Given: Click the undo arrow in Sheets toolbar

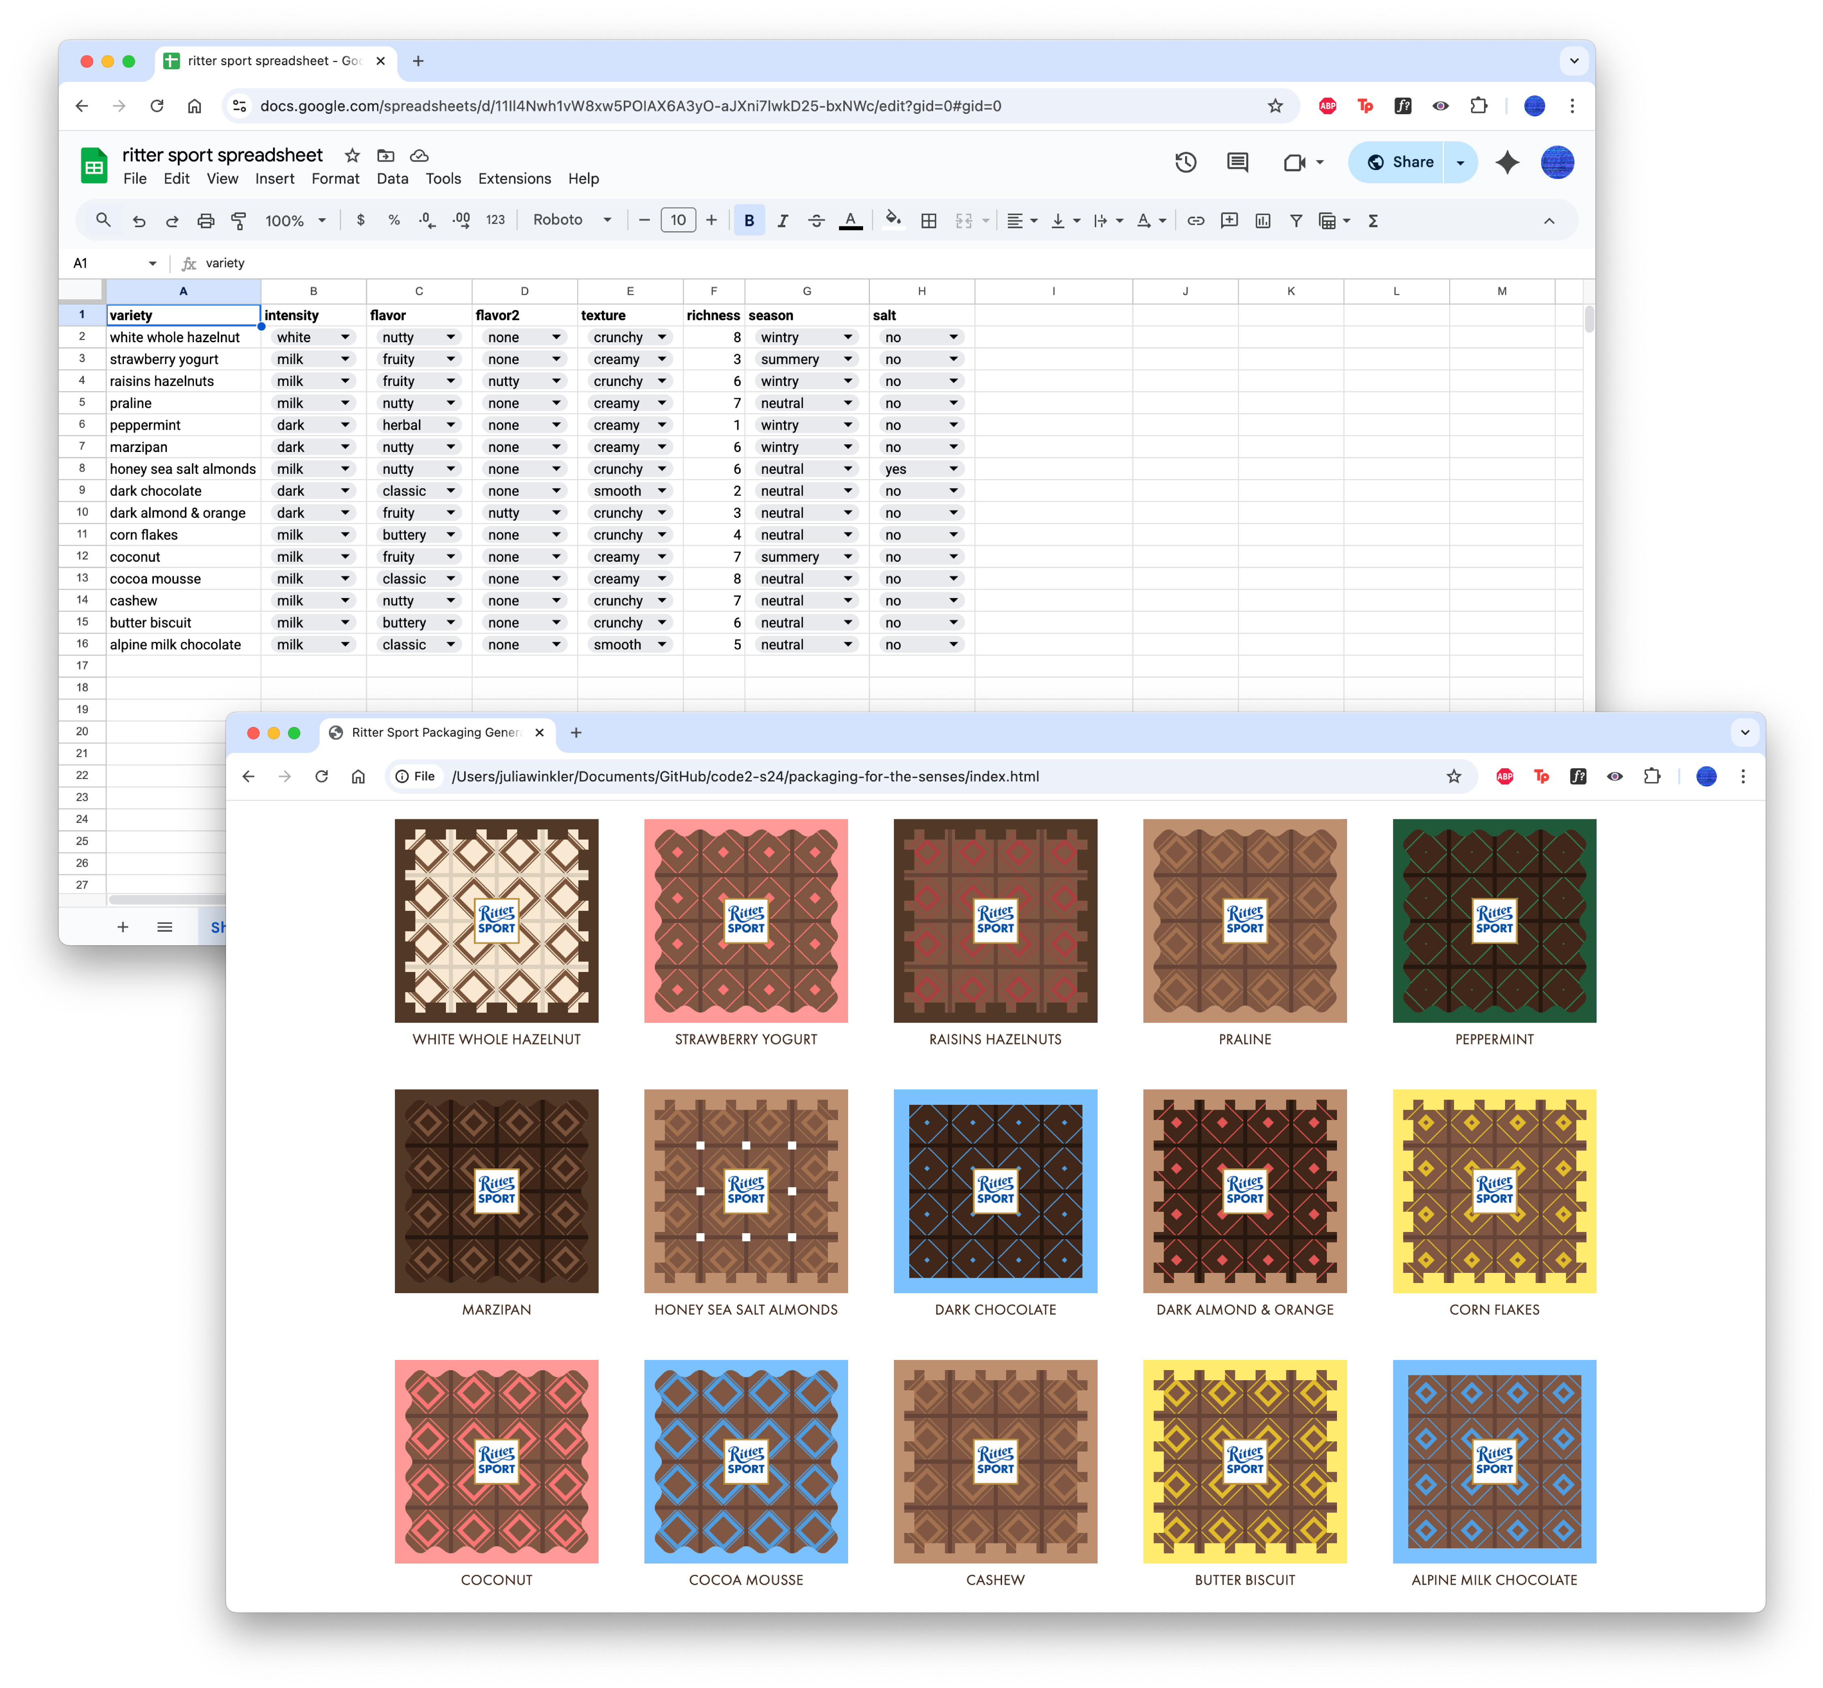Looking at the screenshot, I should [139, 221].
